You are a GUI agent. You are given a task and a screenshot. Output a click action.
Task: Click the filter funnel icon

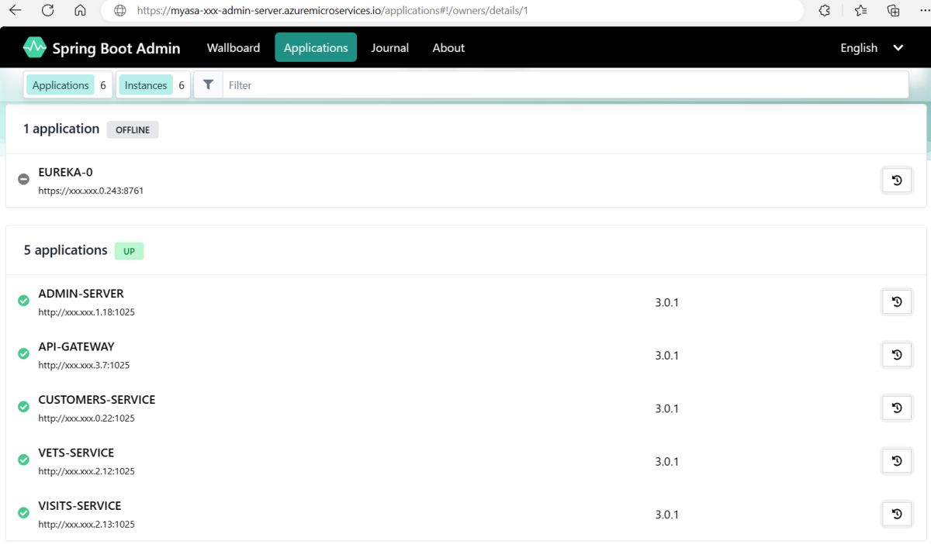208,85
